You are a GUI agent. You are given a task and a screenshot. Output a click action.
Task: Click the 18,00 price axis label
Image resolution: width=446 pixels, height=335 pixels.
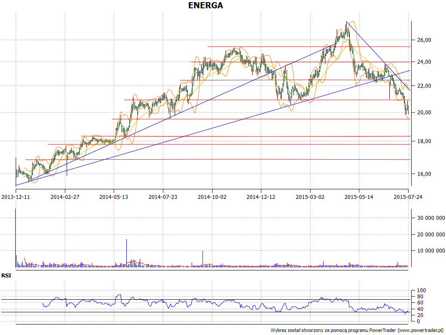[424, 141]
